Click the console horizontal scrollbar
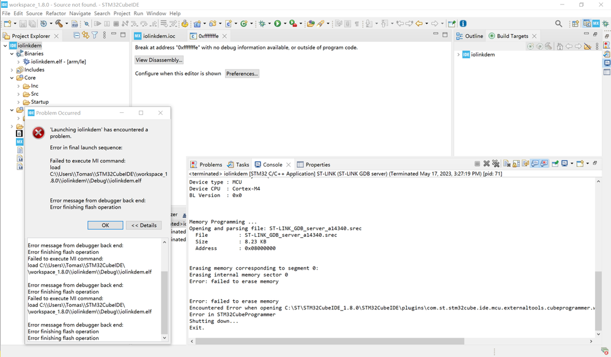The image size is (611, 357). (x=330, y=341)
